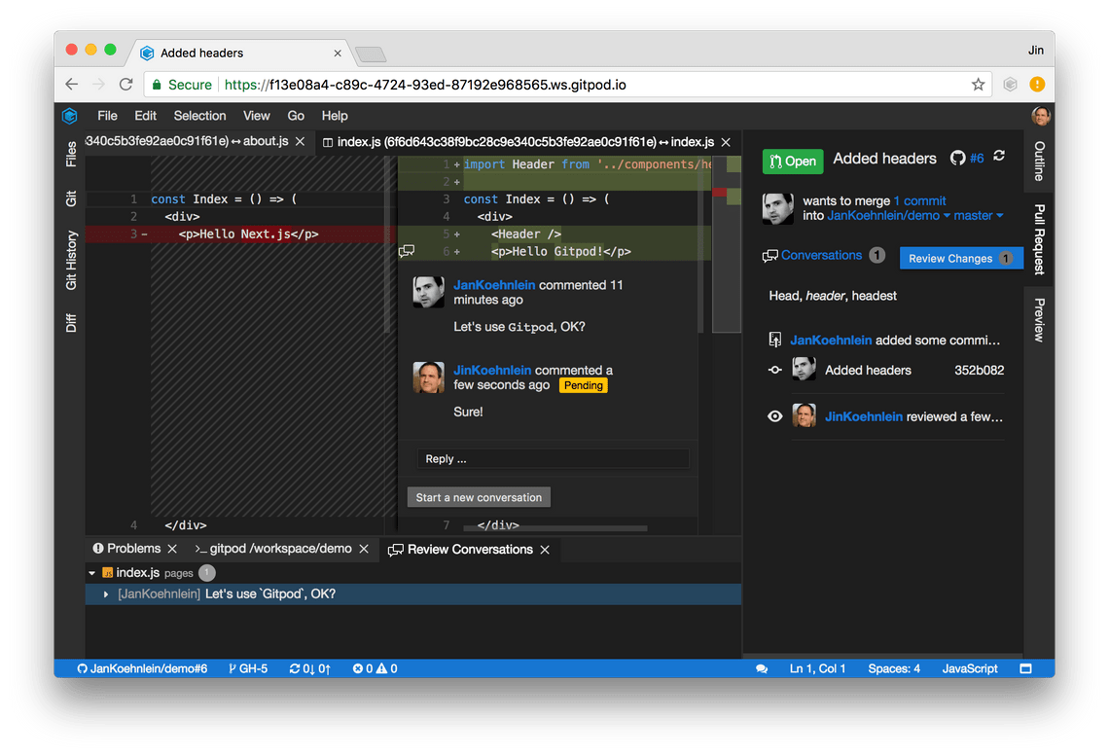Click the orange warning extension icon
Viewport: 1109px width, 755px height.
(x=1037, y=85)
